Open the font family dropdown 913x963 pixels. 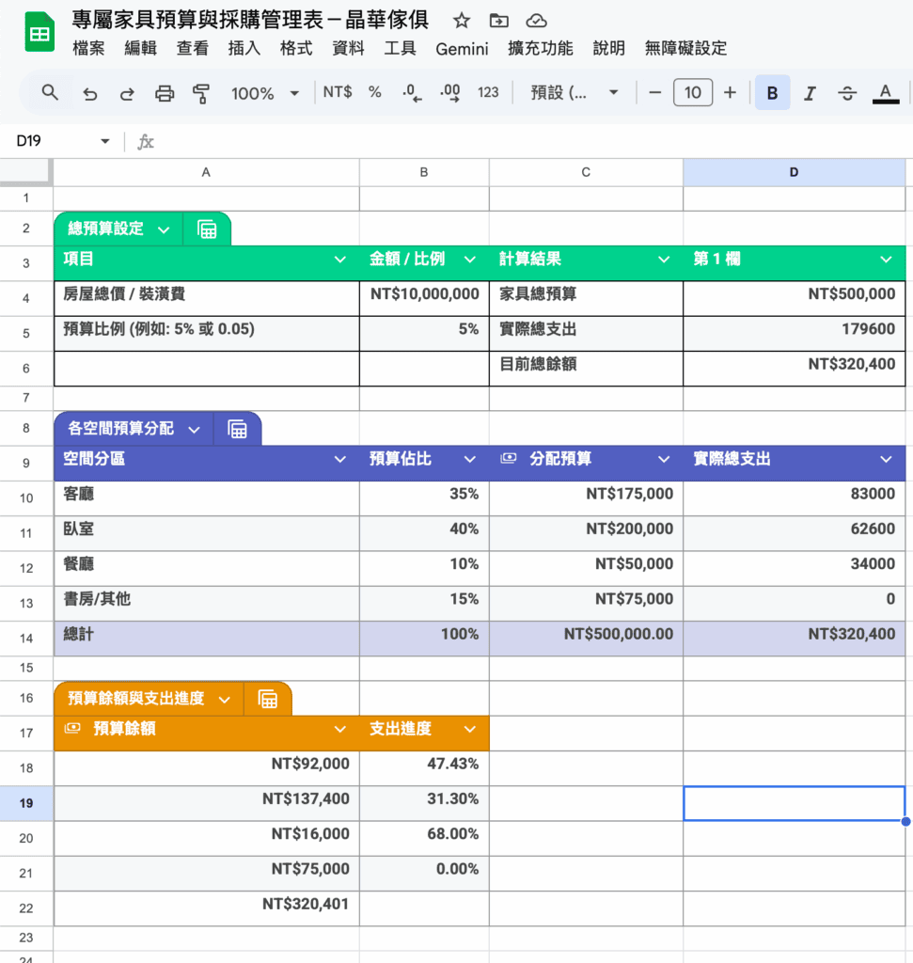click(575, 93)
